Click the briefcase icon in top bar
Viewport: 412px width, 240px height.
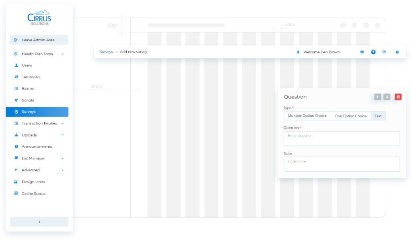(362, 52)
